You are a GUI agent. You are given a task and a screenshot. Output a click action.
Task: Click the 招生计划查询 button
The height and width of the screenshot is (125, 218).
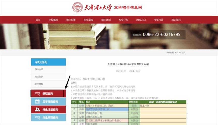tap(48, 109)
